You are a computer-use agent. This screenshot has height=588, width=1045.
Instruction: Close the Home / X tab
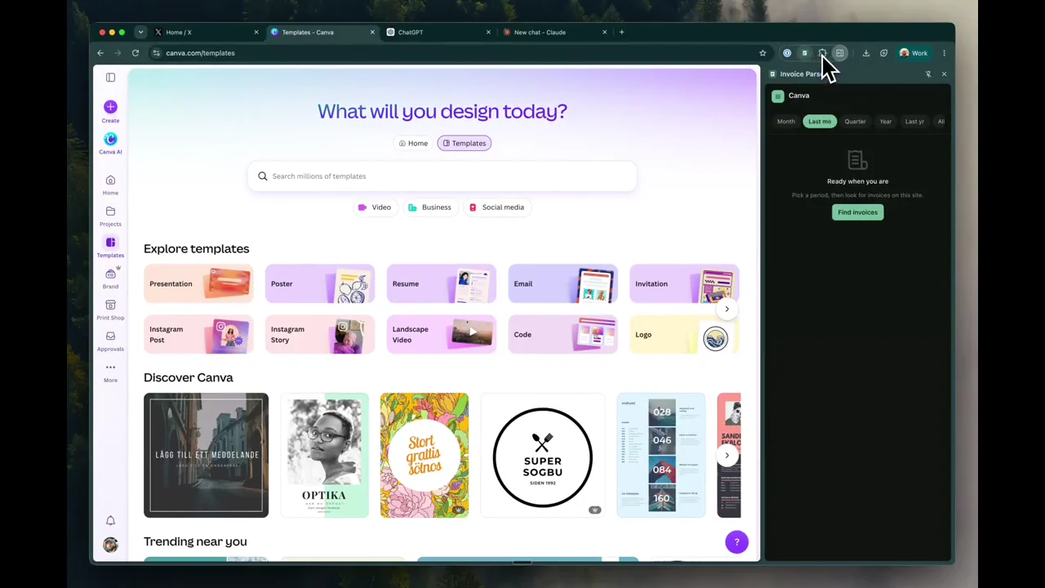[256, 32]
